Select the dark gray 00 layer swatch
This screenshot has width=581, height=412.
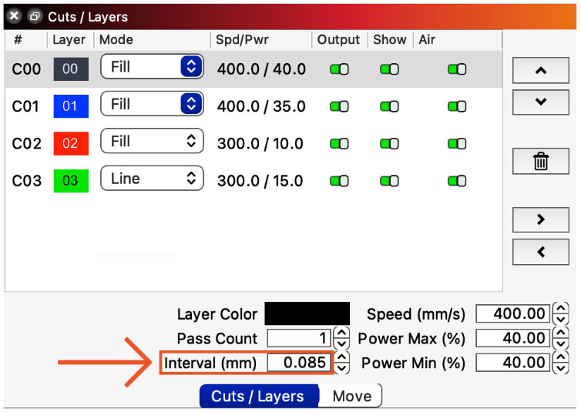coord(71,69)
